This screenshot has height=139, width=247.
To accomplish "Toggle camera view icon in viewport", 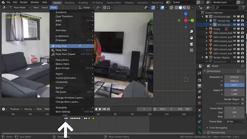I will [x=191, y=44].
